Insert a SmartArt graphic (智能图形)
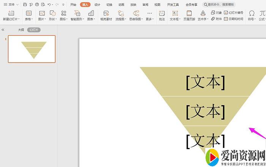This screenshot has height=167, width=266. [x=77, y=13]
